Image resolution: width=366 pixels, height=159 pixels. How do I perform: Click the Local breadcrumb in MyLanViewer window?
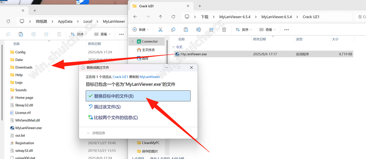88,21
